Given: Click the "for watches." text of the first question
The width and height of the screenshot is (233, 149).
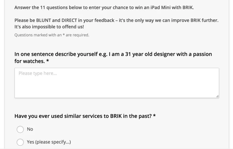Looking at the screenshot, I should (x=30, y=61).
